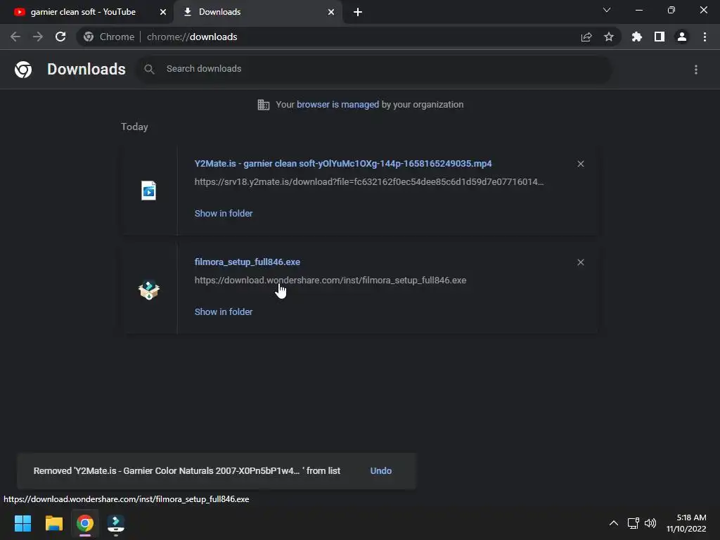Open the Filmora installer taskbar icon
This screenshot has height=540, width=720.
point(116,523)
